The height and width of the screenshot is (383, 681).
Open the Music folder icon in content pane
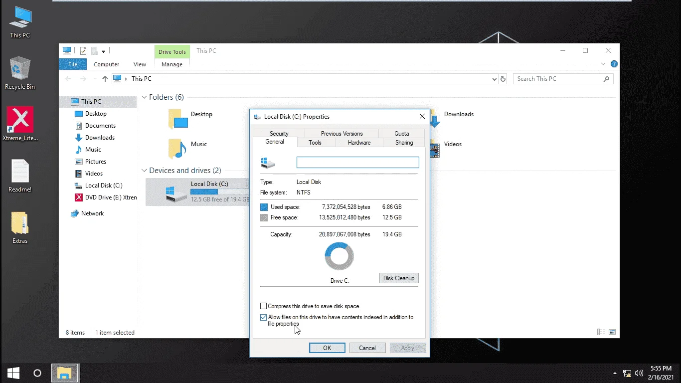tap(177, 148)
